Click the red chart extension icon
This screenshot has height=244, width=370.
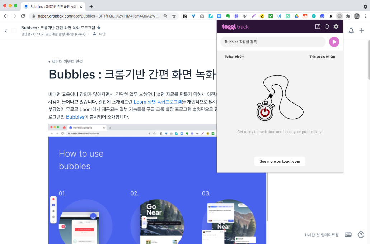tap(305, 16)
